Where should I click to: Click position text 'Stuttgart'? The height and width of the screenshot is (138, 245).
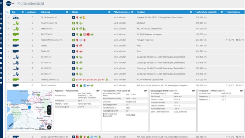point(141,23)
